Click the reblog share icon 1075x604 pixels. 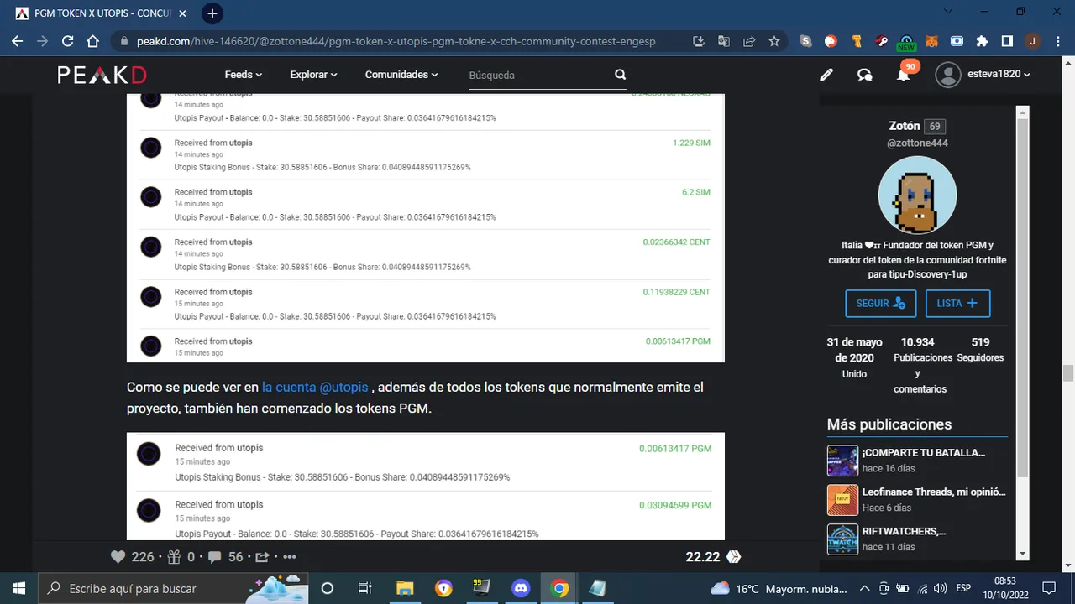pyautogui.click(x=261, y=556)
